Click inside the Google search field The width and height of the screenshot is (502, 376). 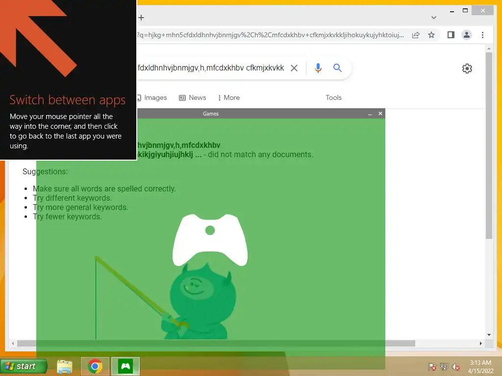(x=211, y=68)
